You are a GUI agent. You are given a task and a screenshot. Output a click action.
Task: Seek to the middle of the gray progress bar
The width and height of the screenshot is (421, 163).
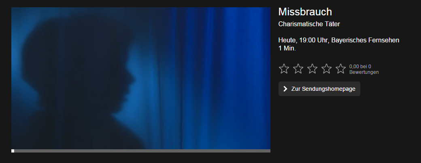coord(141,151)
